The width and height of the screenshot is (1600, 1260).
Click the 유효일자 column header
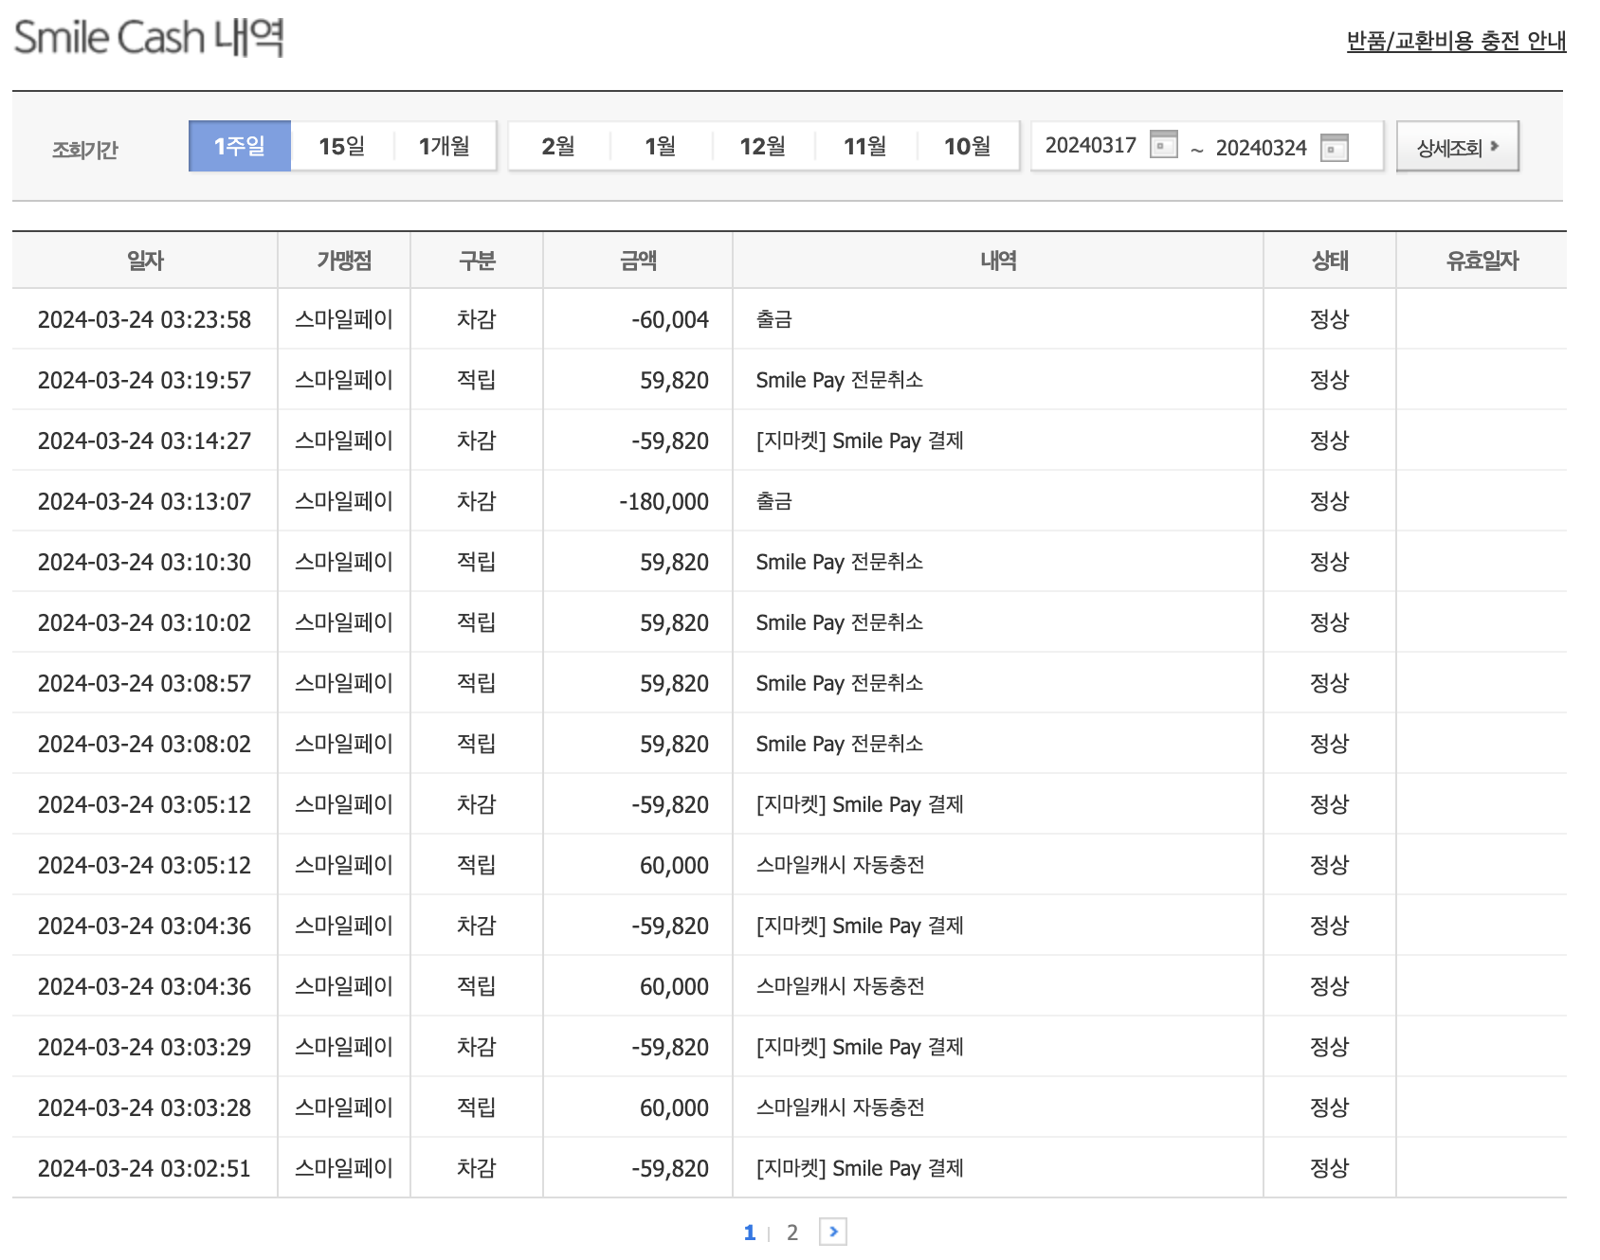click(x=1482, y=261)
